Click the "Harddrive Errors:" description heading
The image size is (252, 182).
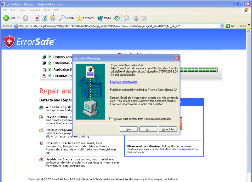[x=60, y=159]
